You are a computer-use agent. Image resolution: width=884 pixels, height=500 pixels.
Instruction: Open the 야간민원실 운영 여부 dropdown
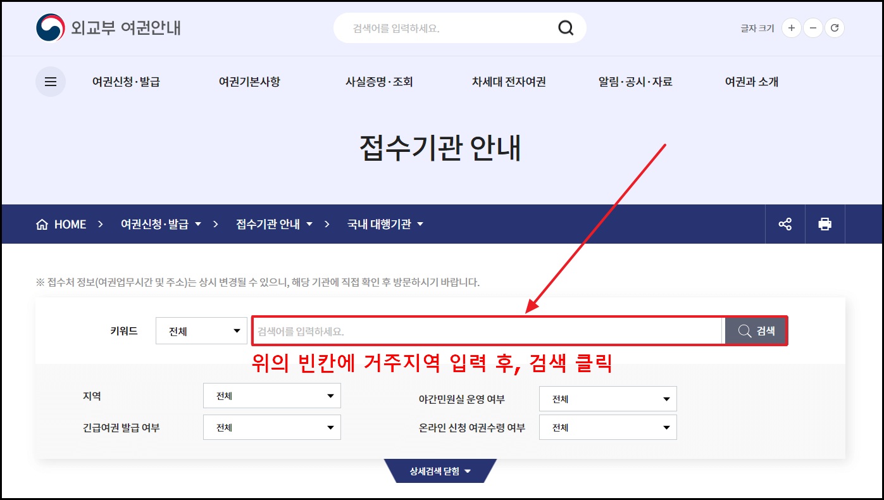coord(607,398)
